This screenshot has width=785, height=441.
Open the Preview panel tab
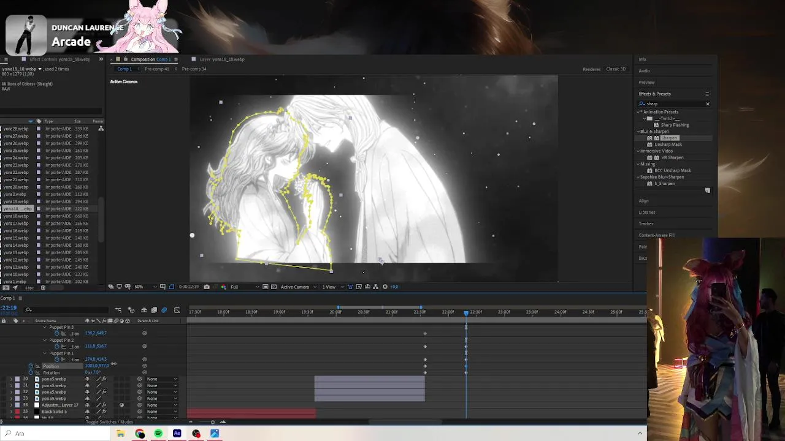tap(646, 82)
